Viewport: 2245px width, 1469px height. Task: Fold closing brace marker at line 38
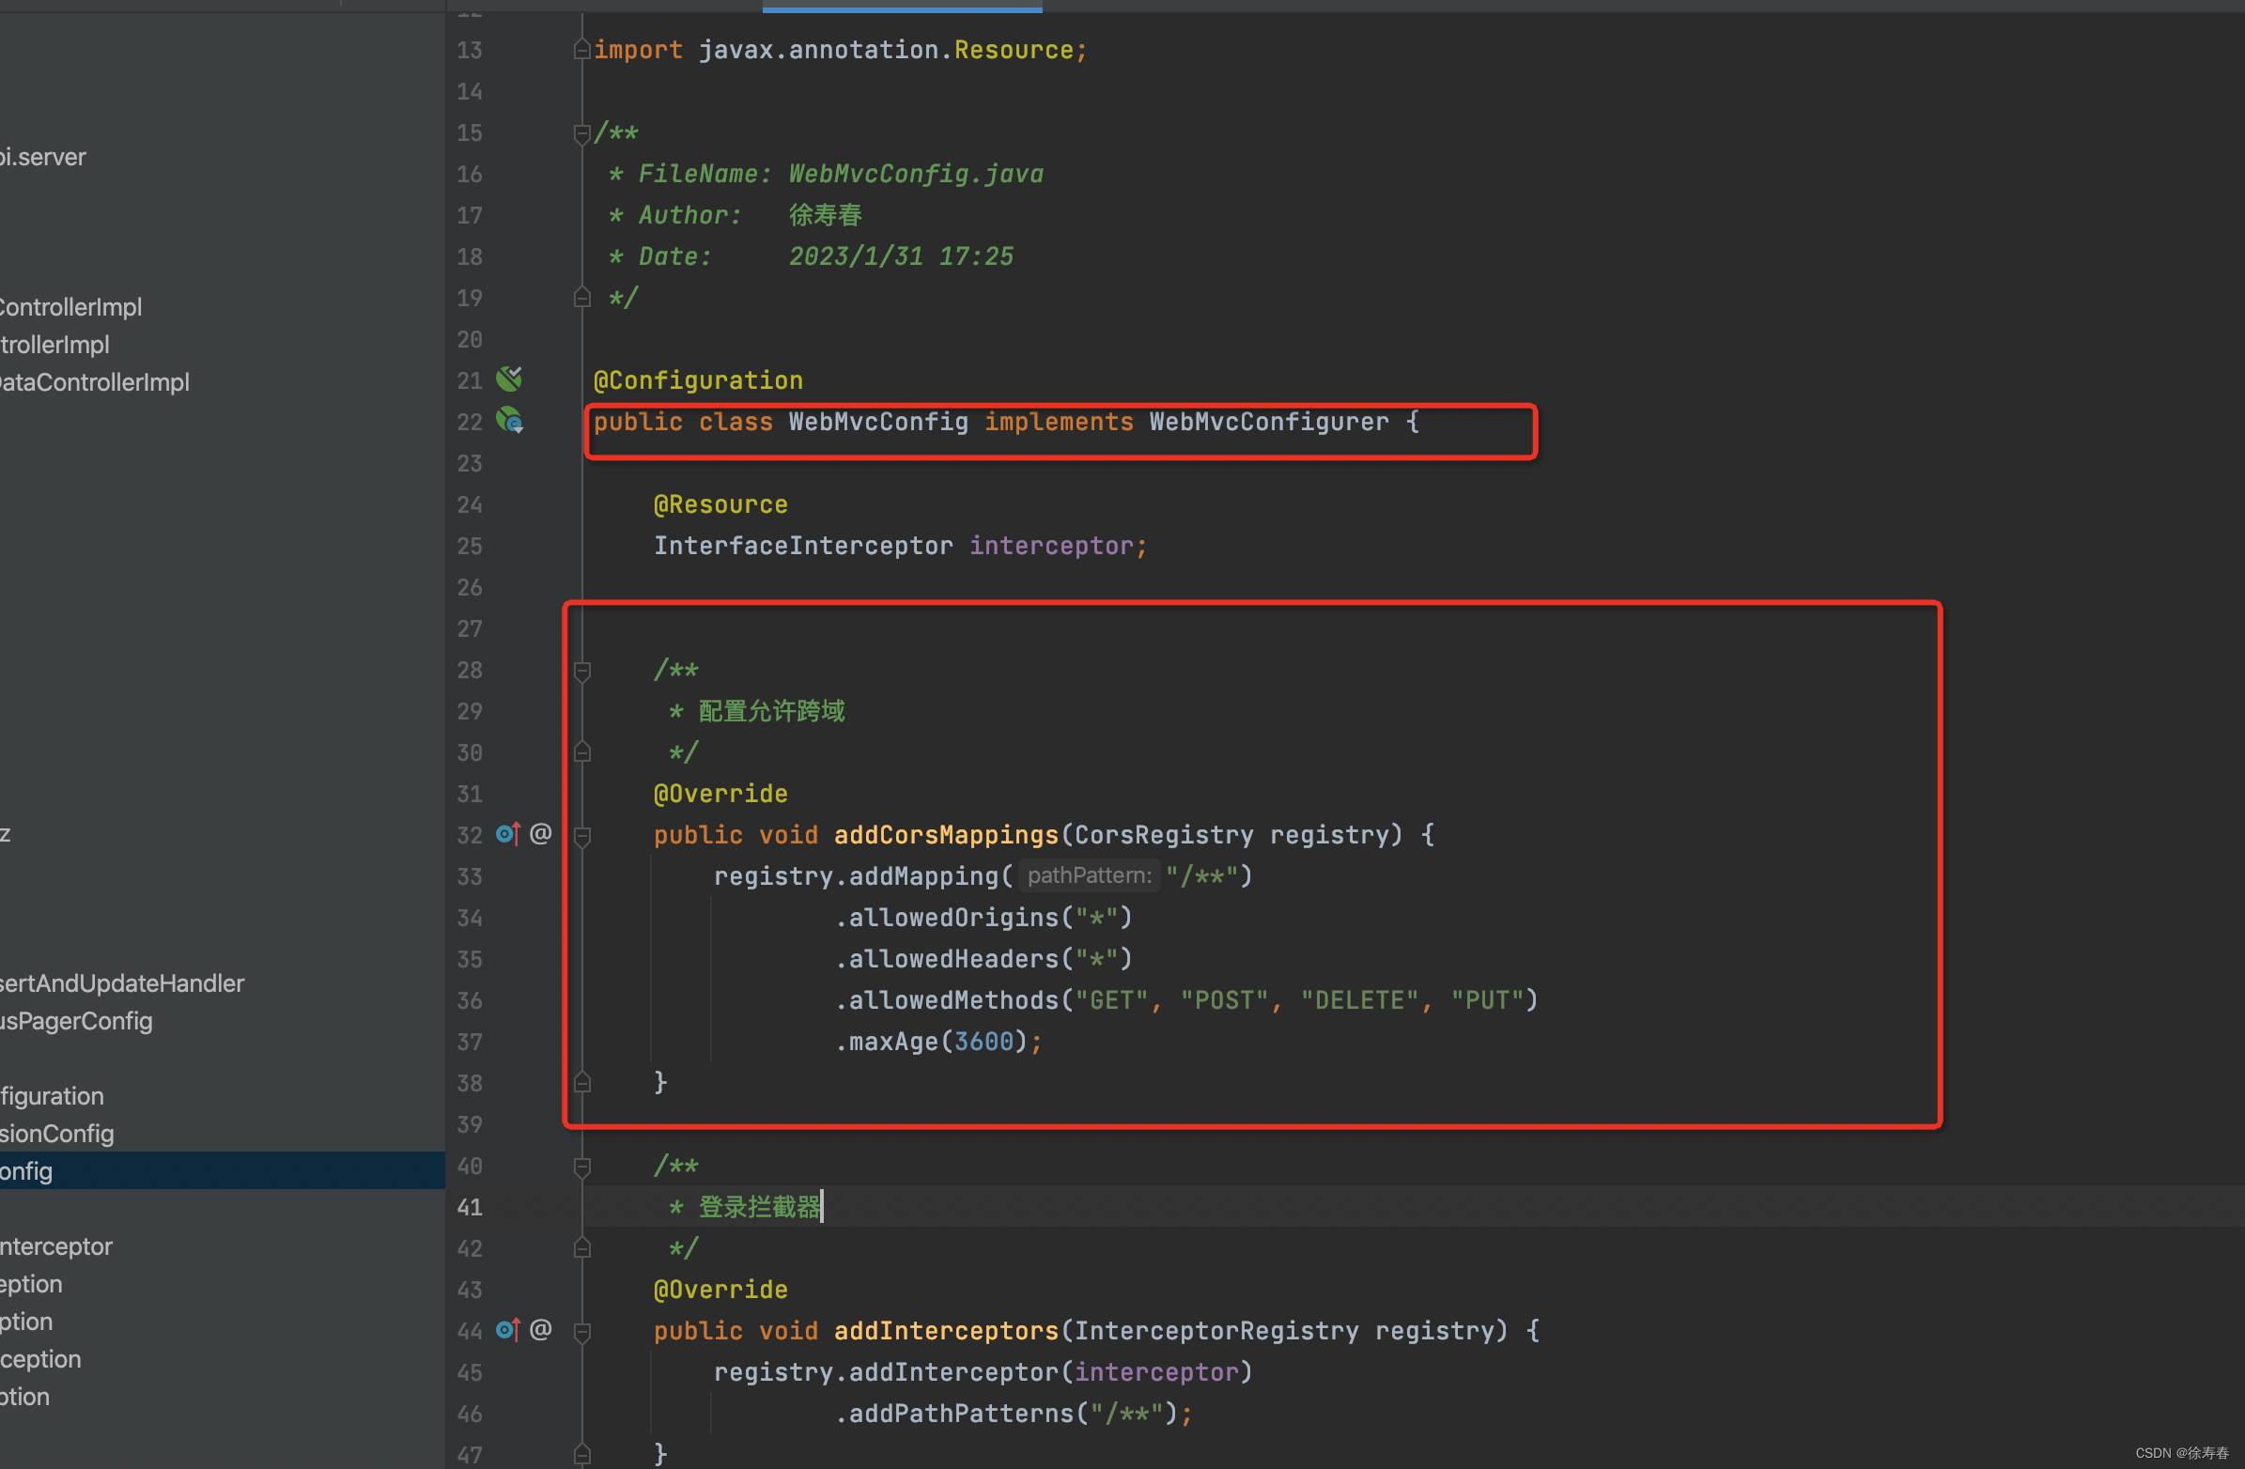582,1083
